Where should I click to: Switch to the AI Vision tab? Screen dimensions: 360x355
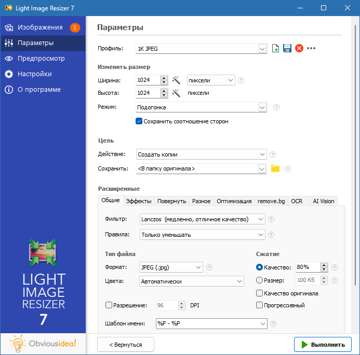(x=324, y=201)
